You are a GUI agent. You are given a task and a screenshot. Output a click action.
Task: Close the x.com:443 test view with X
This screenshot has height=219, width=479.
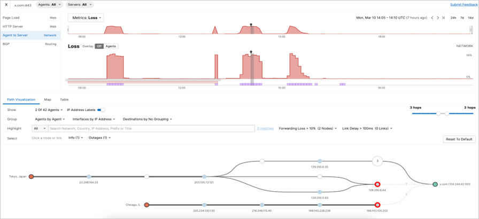[6, 4]
